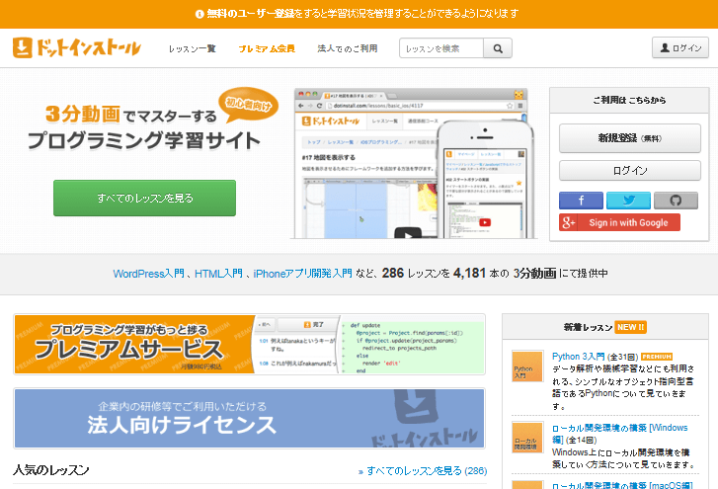Click Sign in with Google button

(x=619, y=222)
